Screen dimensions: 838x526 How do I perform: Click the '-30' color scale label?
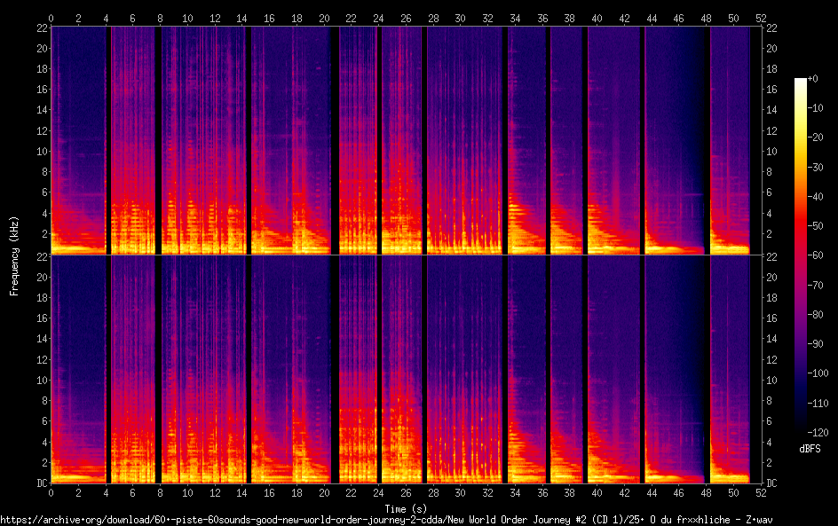coord(815,167)
